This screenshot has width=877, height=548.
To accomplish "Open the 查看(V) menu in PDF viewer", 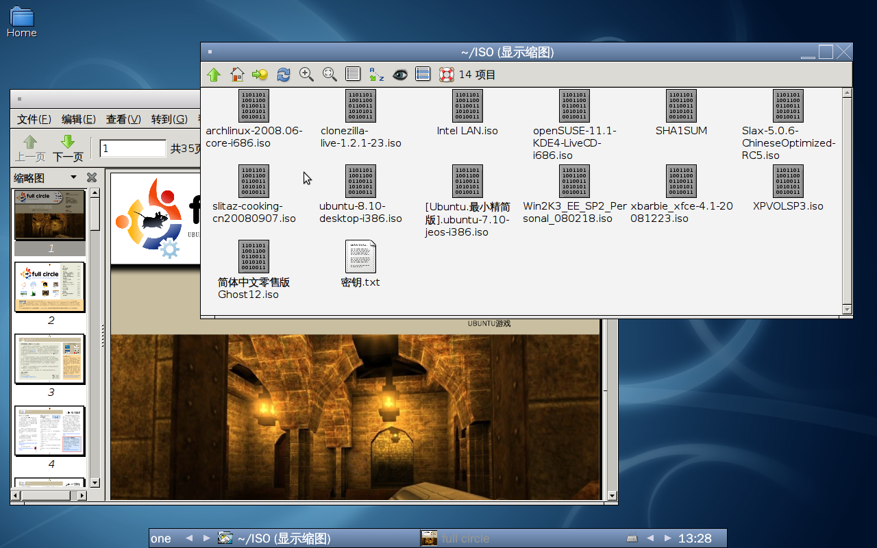I will [x=123, y=119].
